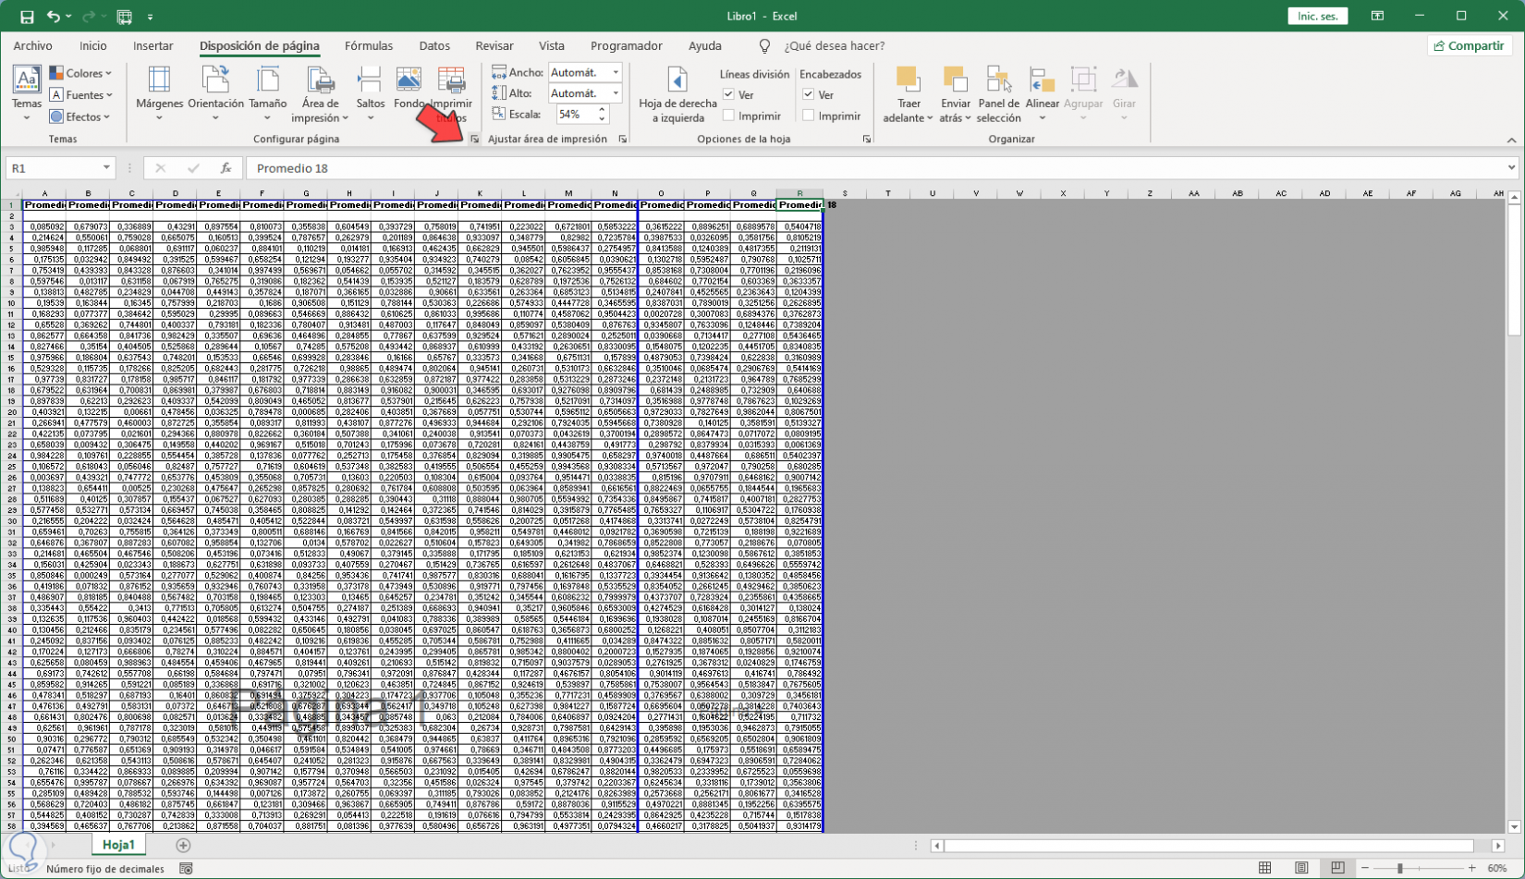Open the Márgenes margins menu
1525x879 pixels.
pos(159,95)
